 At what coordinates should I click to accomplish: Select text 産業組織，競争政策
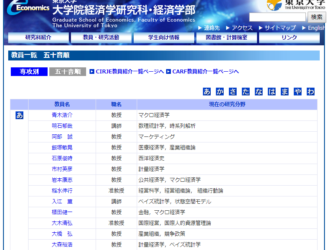162,234
